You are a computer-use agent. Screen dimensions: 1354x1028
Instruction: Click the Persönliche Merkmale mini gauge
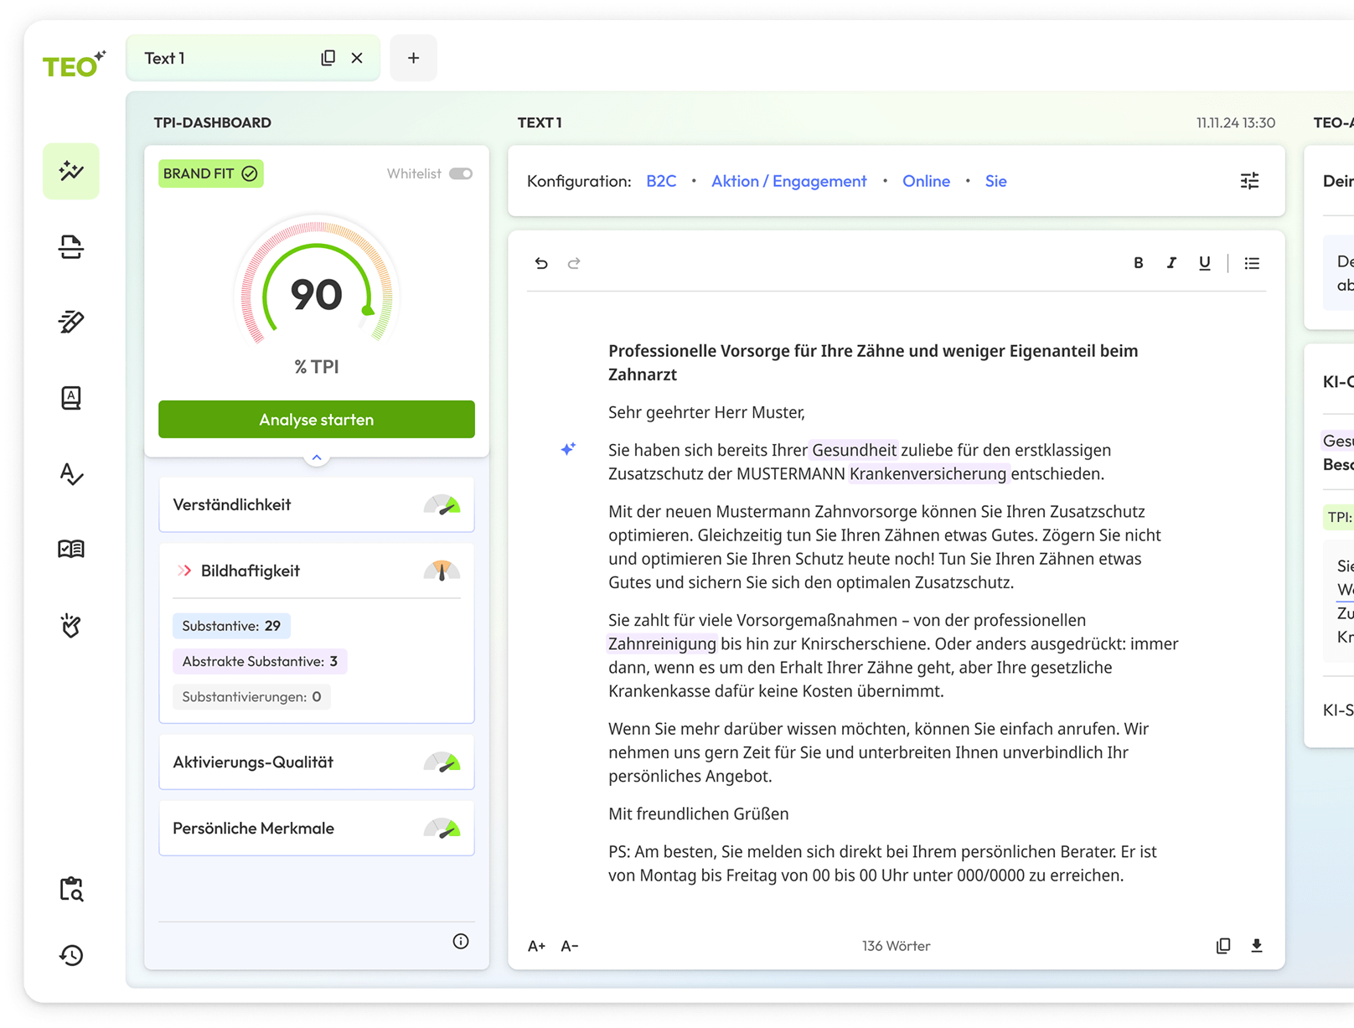tap(442, 828)
